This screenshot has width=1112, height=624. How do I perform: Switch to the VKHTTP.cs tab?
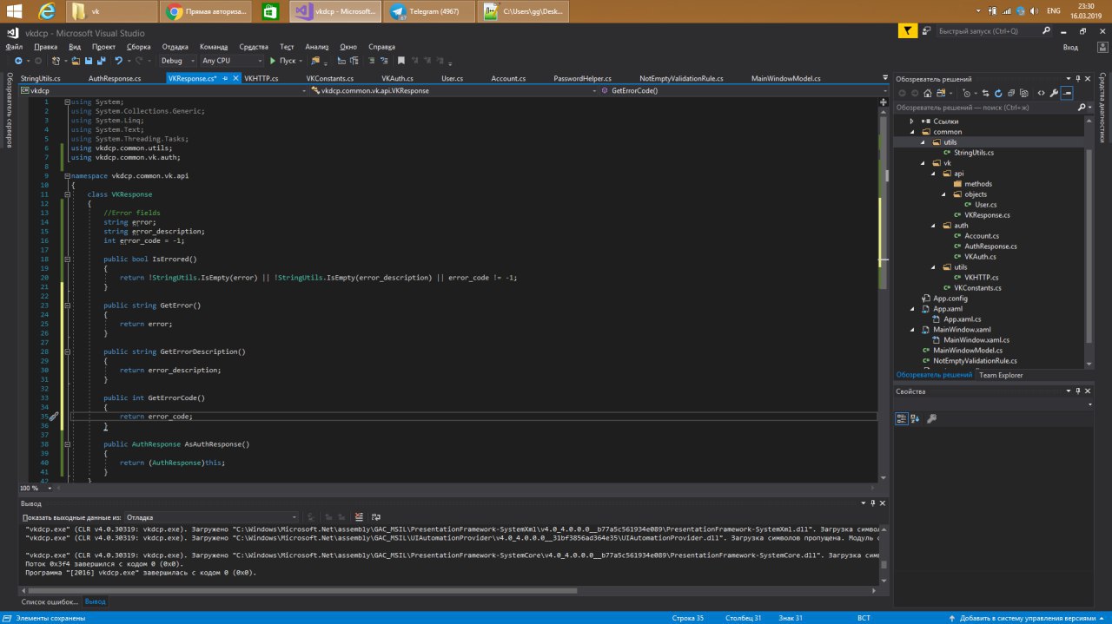tap(261, 78)
